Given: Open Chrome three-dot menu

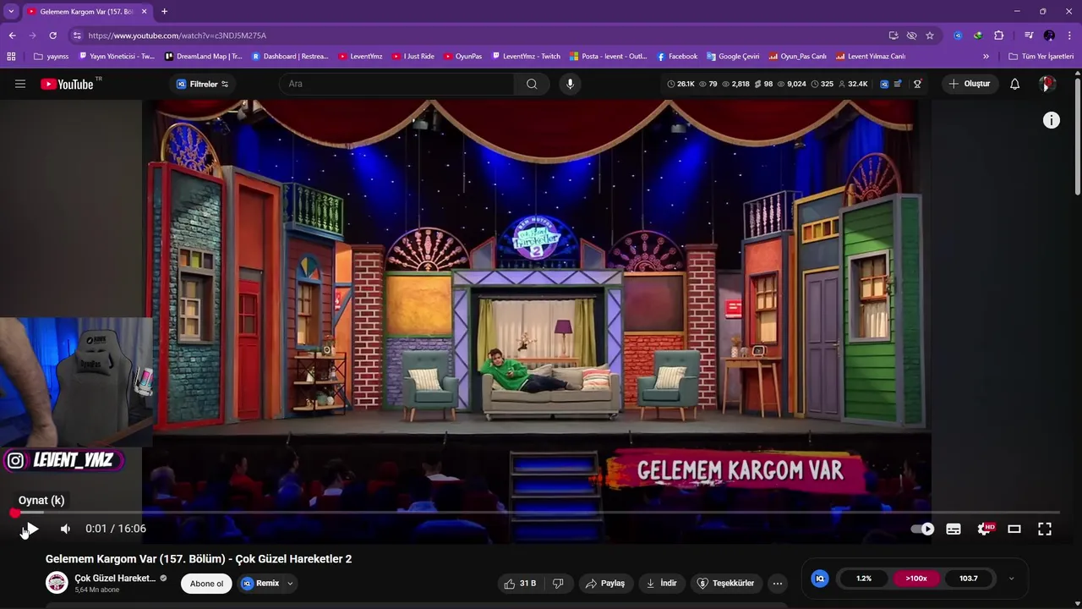Looking at the screenshot, I should click(x=1069, y=36).
